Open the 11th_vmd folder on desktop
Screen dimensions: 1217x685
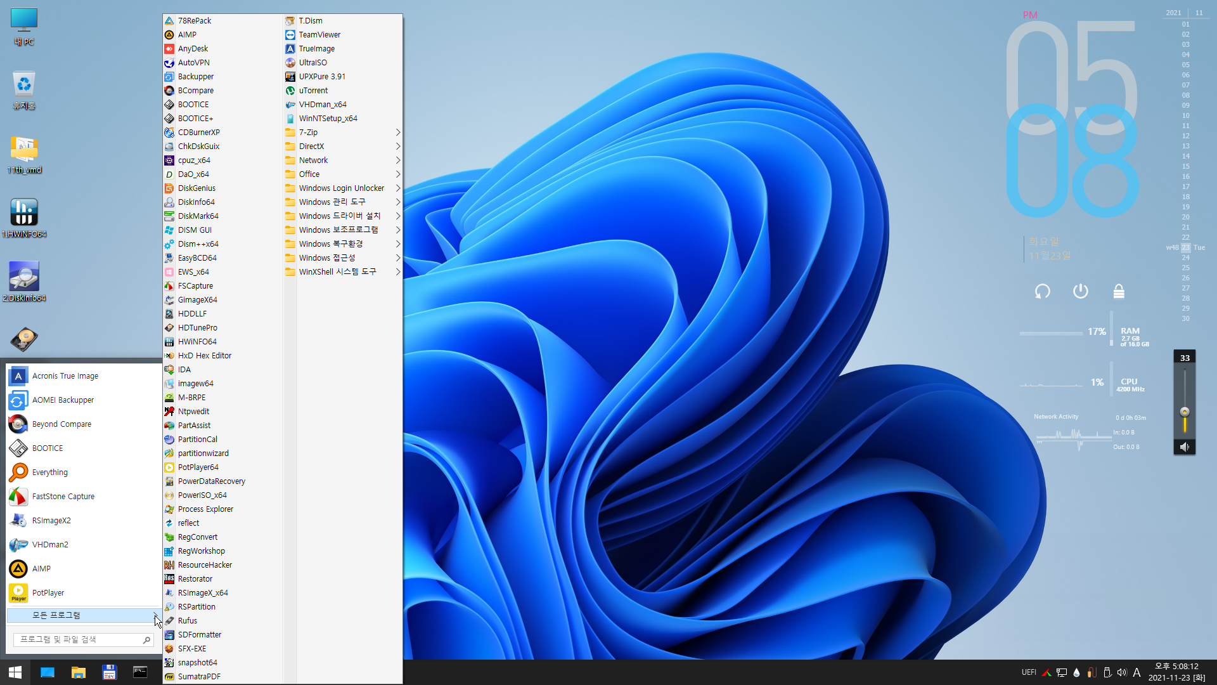coord(24,155)
